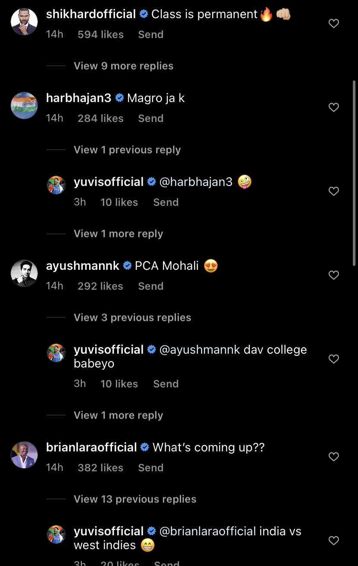Viewport: 358px width, 566px height.
Task: Expand "View 13 previous replies"
Action: [x=135, y=499]
